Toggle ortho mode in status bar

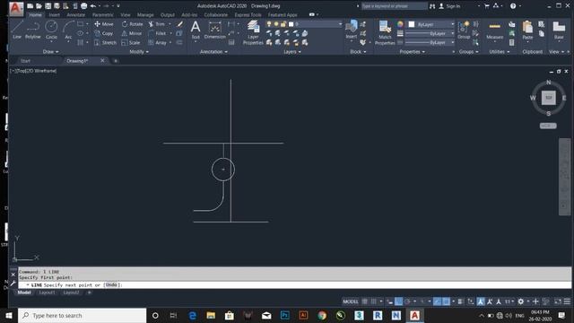398,301
